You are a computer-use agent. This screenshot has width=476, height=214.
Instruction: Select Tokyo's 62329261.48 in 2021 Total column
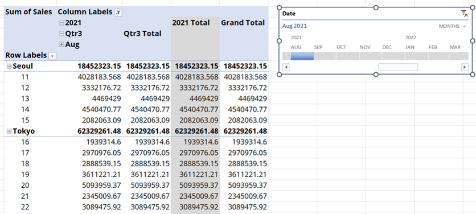(196, 131)
